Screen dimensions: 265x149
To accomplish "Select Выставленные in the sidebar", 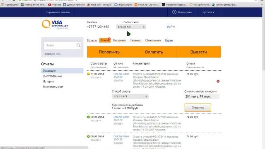I will pos(53,76).
